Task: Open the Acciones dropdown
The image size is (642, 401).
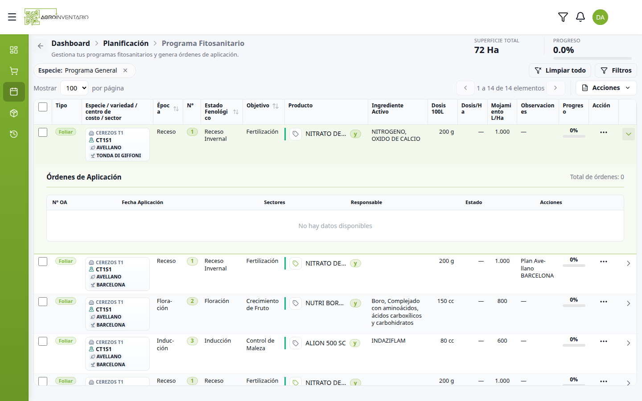Action: pyautogui.click(x=606, y=88)
